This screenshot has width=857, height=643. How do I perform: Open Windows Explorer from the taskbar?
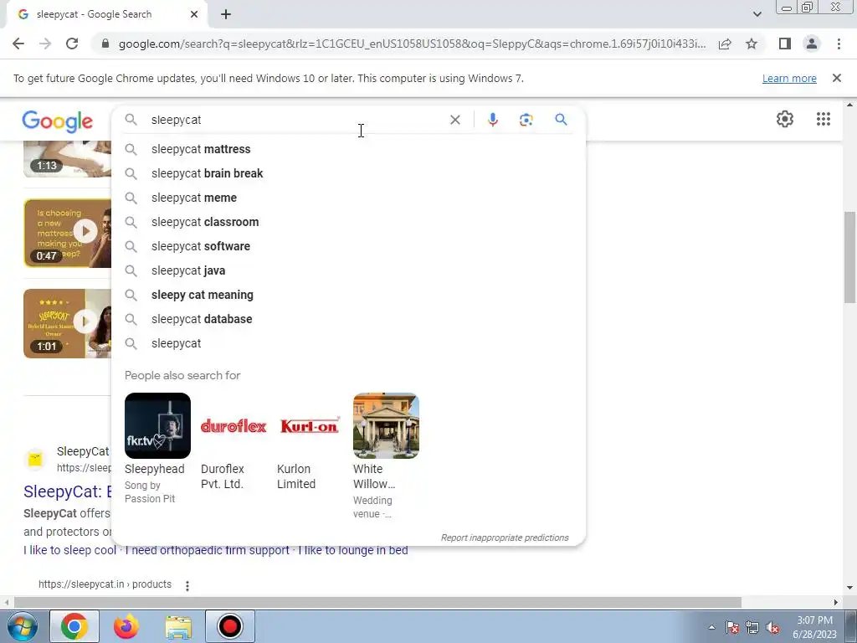pos(178,627)
